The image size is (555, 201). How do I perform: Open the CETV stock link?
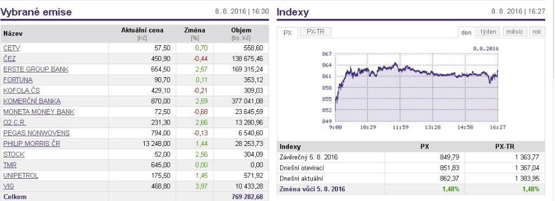[x=12, y=48]
